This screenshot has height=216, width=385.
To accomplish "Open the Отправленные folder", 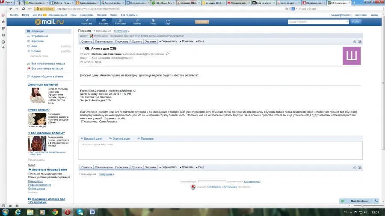I will click(x=39, y=36).
